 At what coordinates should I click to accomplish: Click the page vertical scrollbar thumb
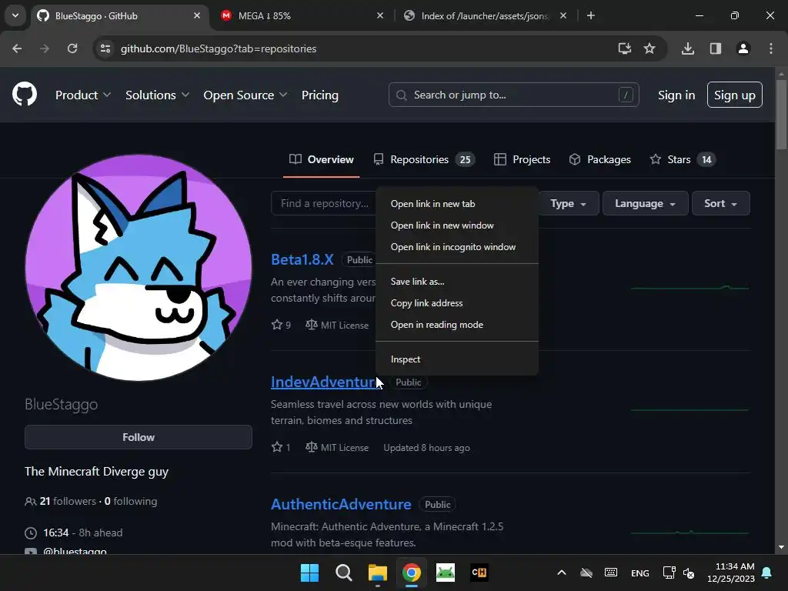coord(781,114)
